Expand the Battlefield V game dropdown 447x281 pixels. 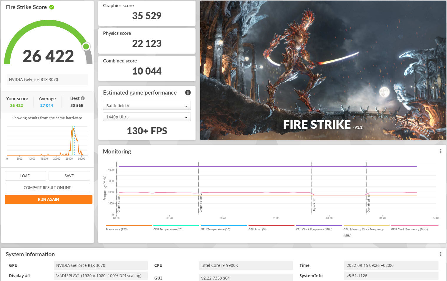[147, 105]
